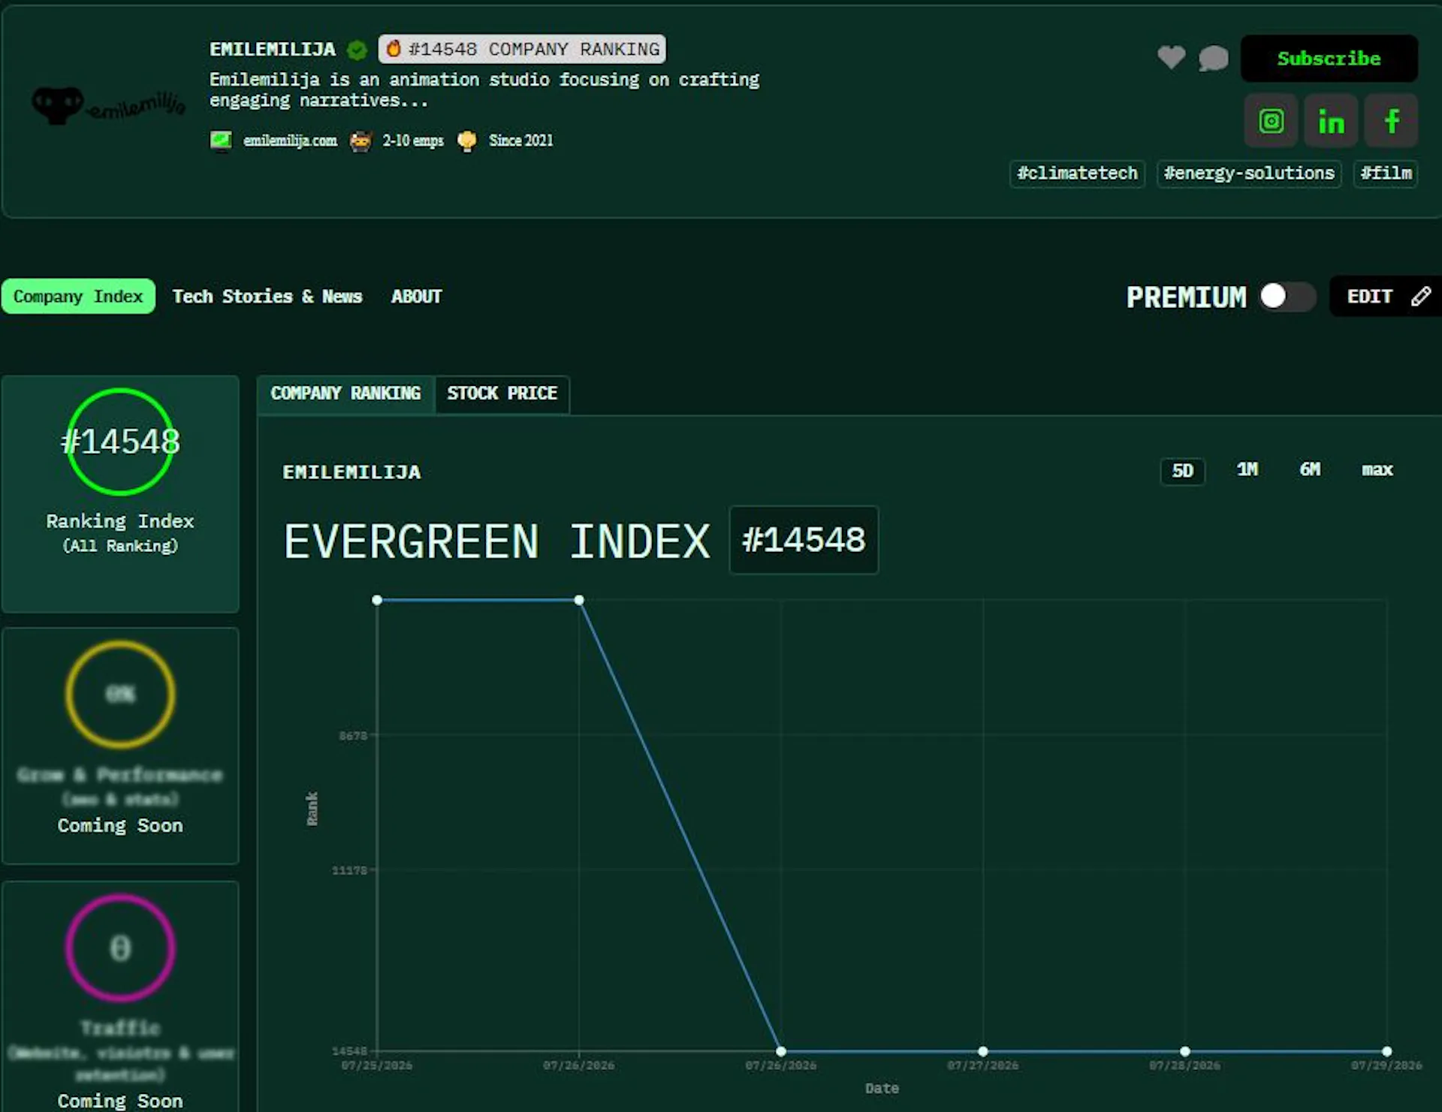The height and width of the screenshot is (1112, 1442).
Task: Click the green Ranking Index circle
Action: [120, 441]
